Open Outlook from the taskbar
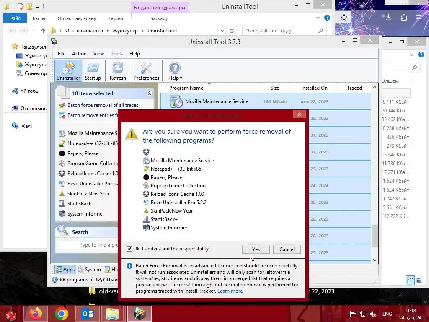Viewport: 429px width, 322px height. (x=88, y=314)
